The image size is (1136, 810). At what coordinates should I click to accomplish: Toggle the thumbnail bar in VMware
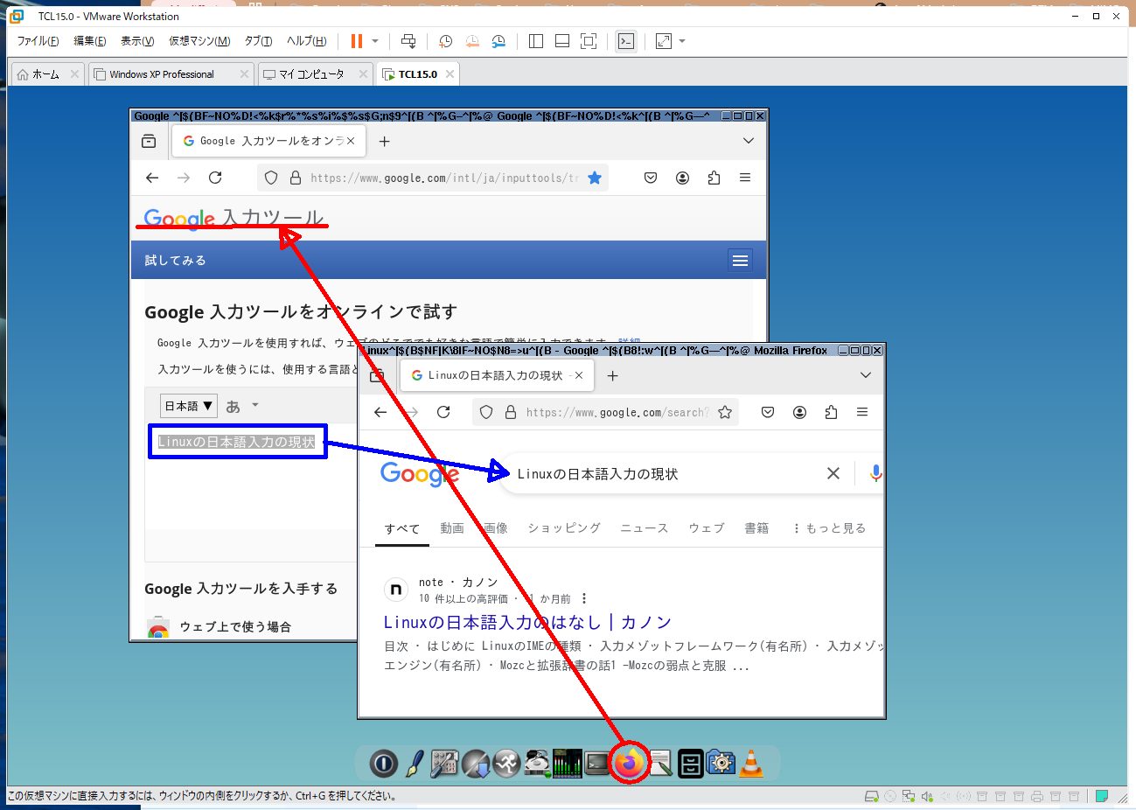pyautogui.click(x=561, y=41)
